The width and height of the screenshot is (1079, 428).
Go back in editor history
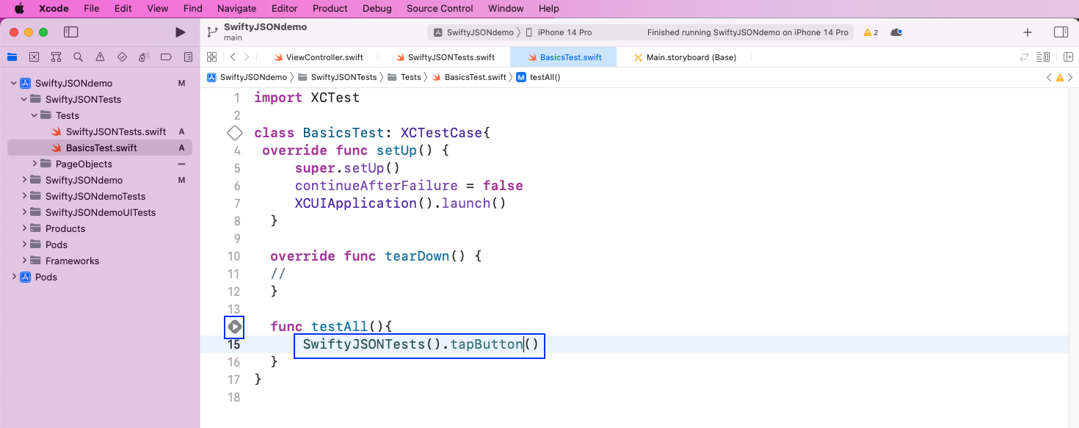coord(233,57)
